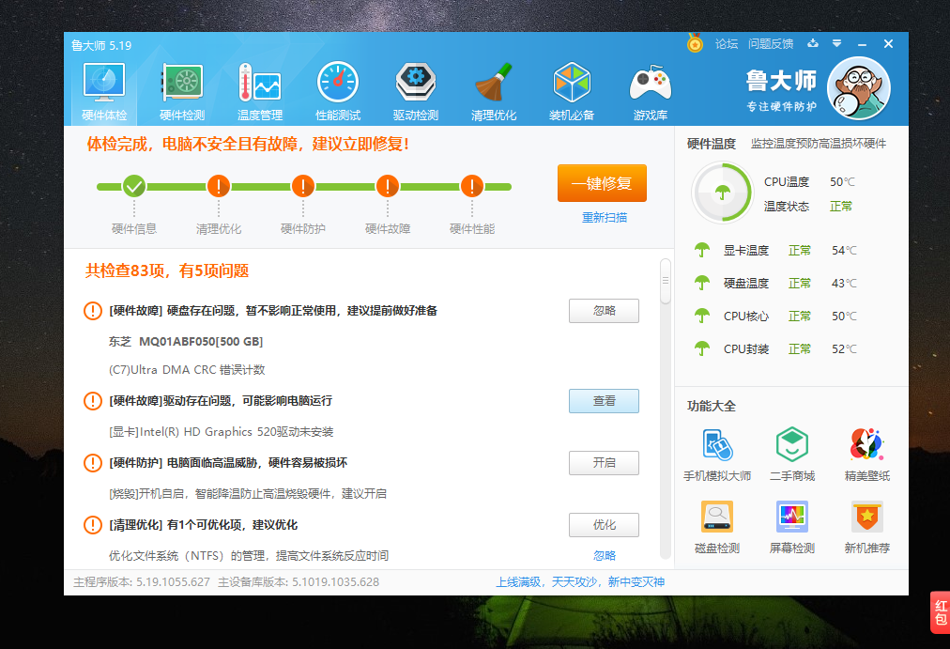Viewport: 950px width, 649px height.
Task: Select the 硬件故障 warning step
Action: (x=387, y=186)
